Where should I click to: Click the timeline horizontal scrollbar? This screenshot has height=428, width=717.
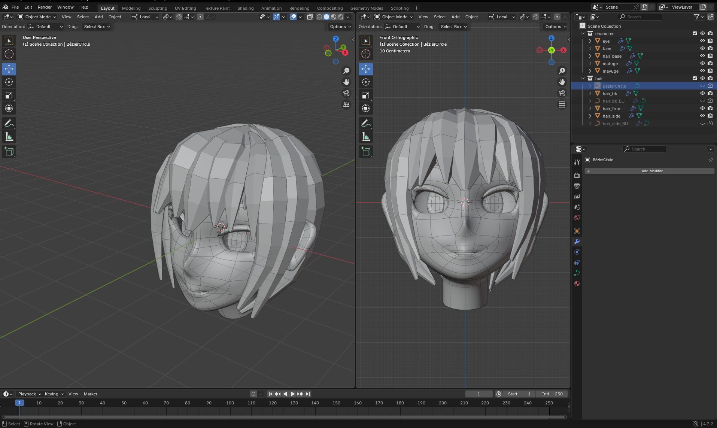pyautogui.click(x=285, y=417)
